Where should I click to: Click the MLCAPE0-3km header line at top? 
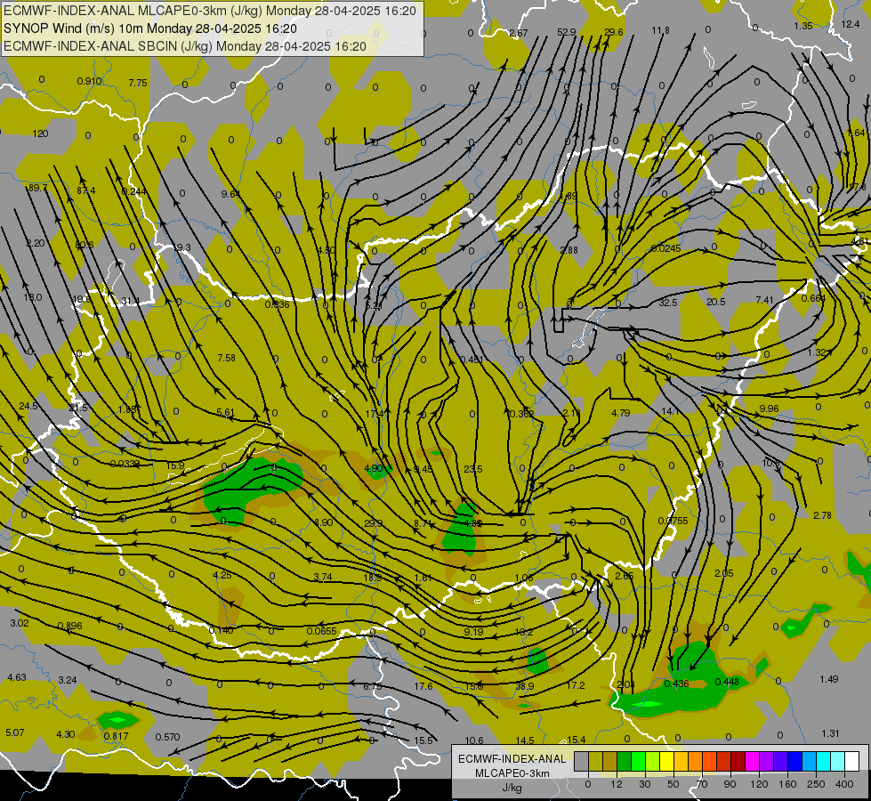click(x=209, y=11)
